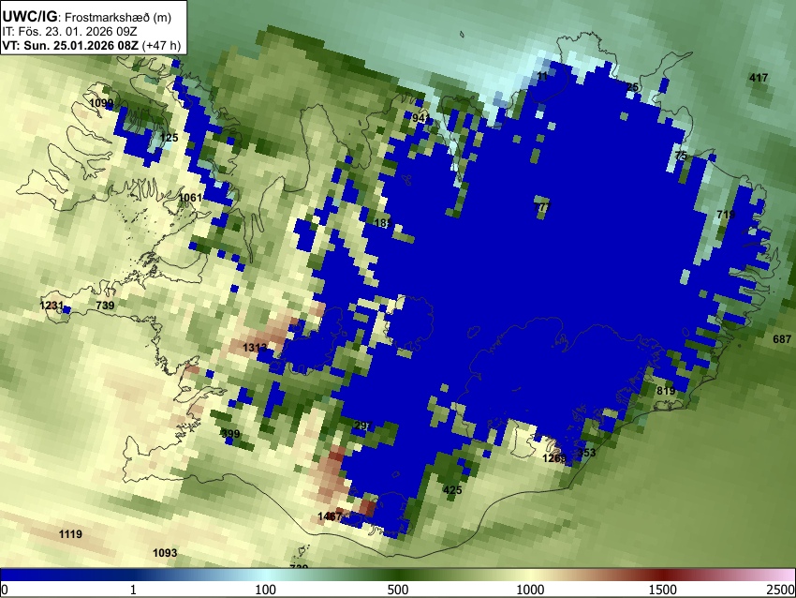Click the map value 1093
796x598 pixels.
point(165,553)
